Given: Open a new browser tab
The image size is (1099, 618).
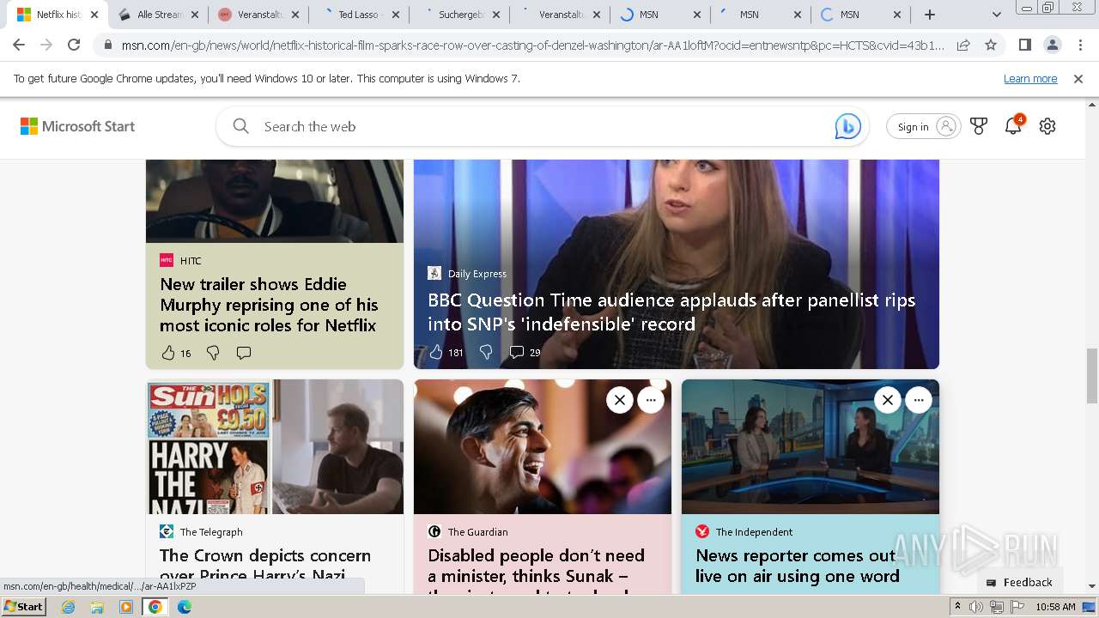Looking at the screenshot, I should (930, 15).
